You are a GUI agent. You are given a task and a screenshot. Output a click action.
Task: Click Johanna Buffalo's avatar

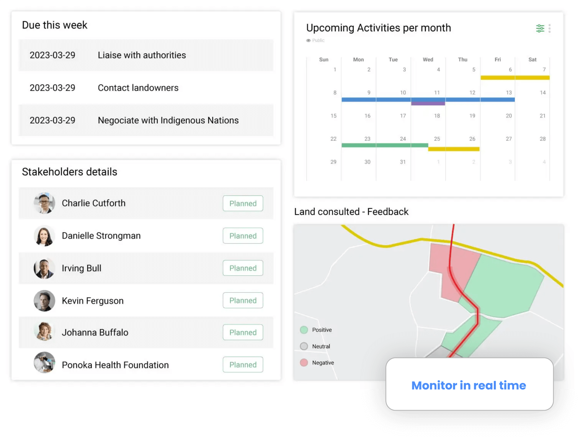point(44,332)
